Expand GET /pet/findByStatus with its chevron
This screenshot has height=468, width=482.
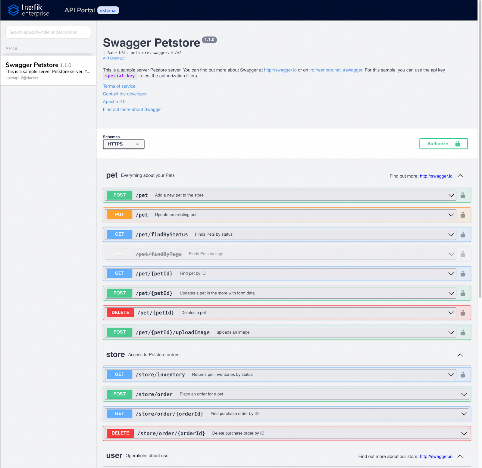click(451, 234)
